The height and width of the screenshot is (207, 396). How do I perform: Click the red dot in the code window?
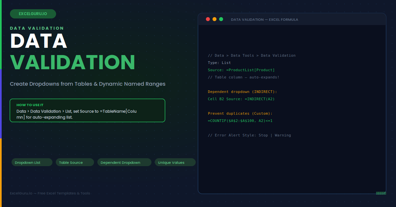point(208,19)
